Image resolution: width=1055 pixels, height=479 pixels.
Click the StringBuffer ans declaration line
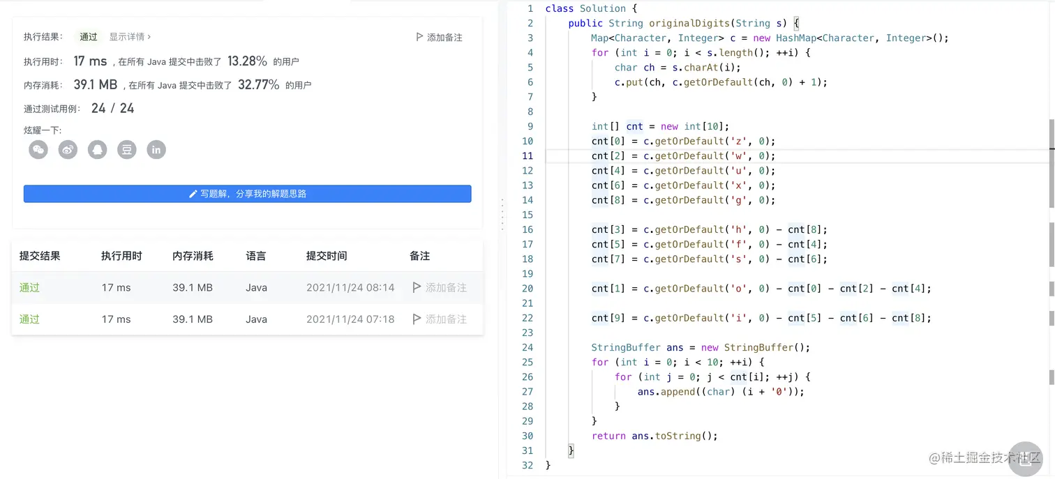click(x=701, y=347)
